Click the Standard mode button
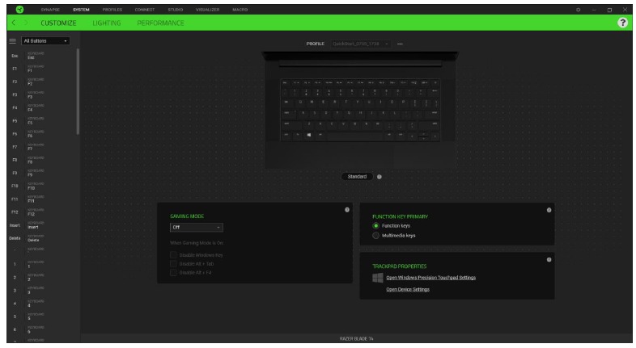This screenshot has height=348, width=636. [357, 177]
